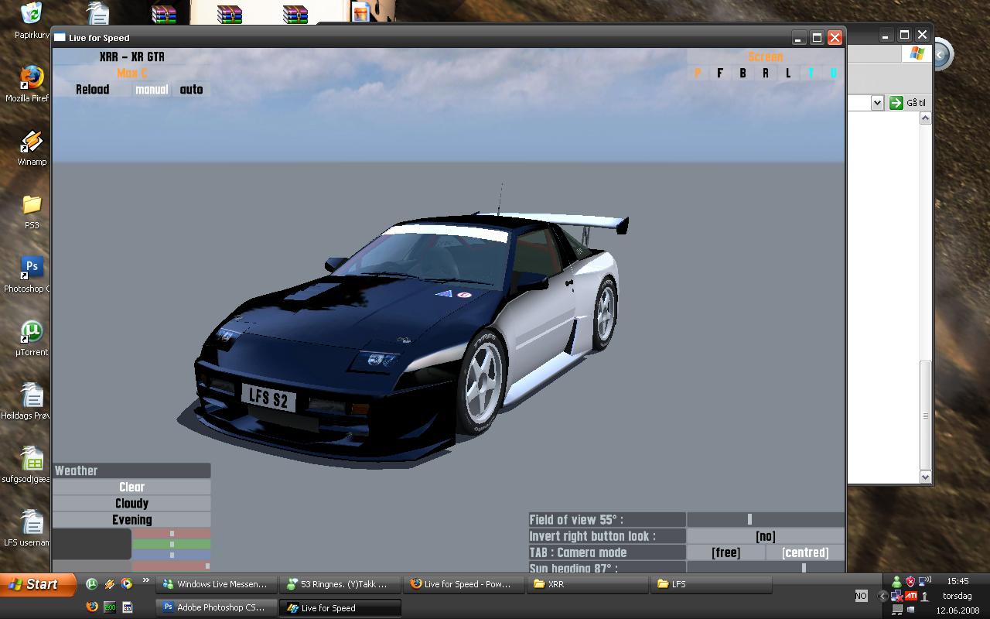Click the dark colour preview swatch
Image resolution: width=990 pixels, height=619 pixels.
click(92, 544)
